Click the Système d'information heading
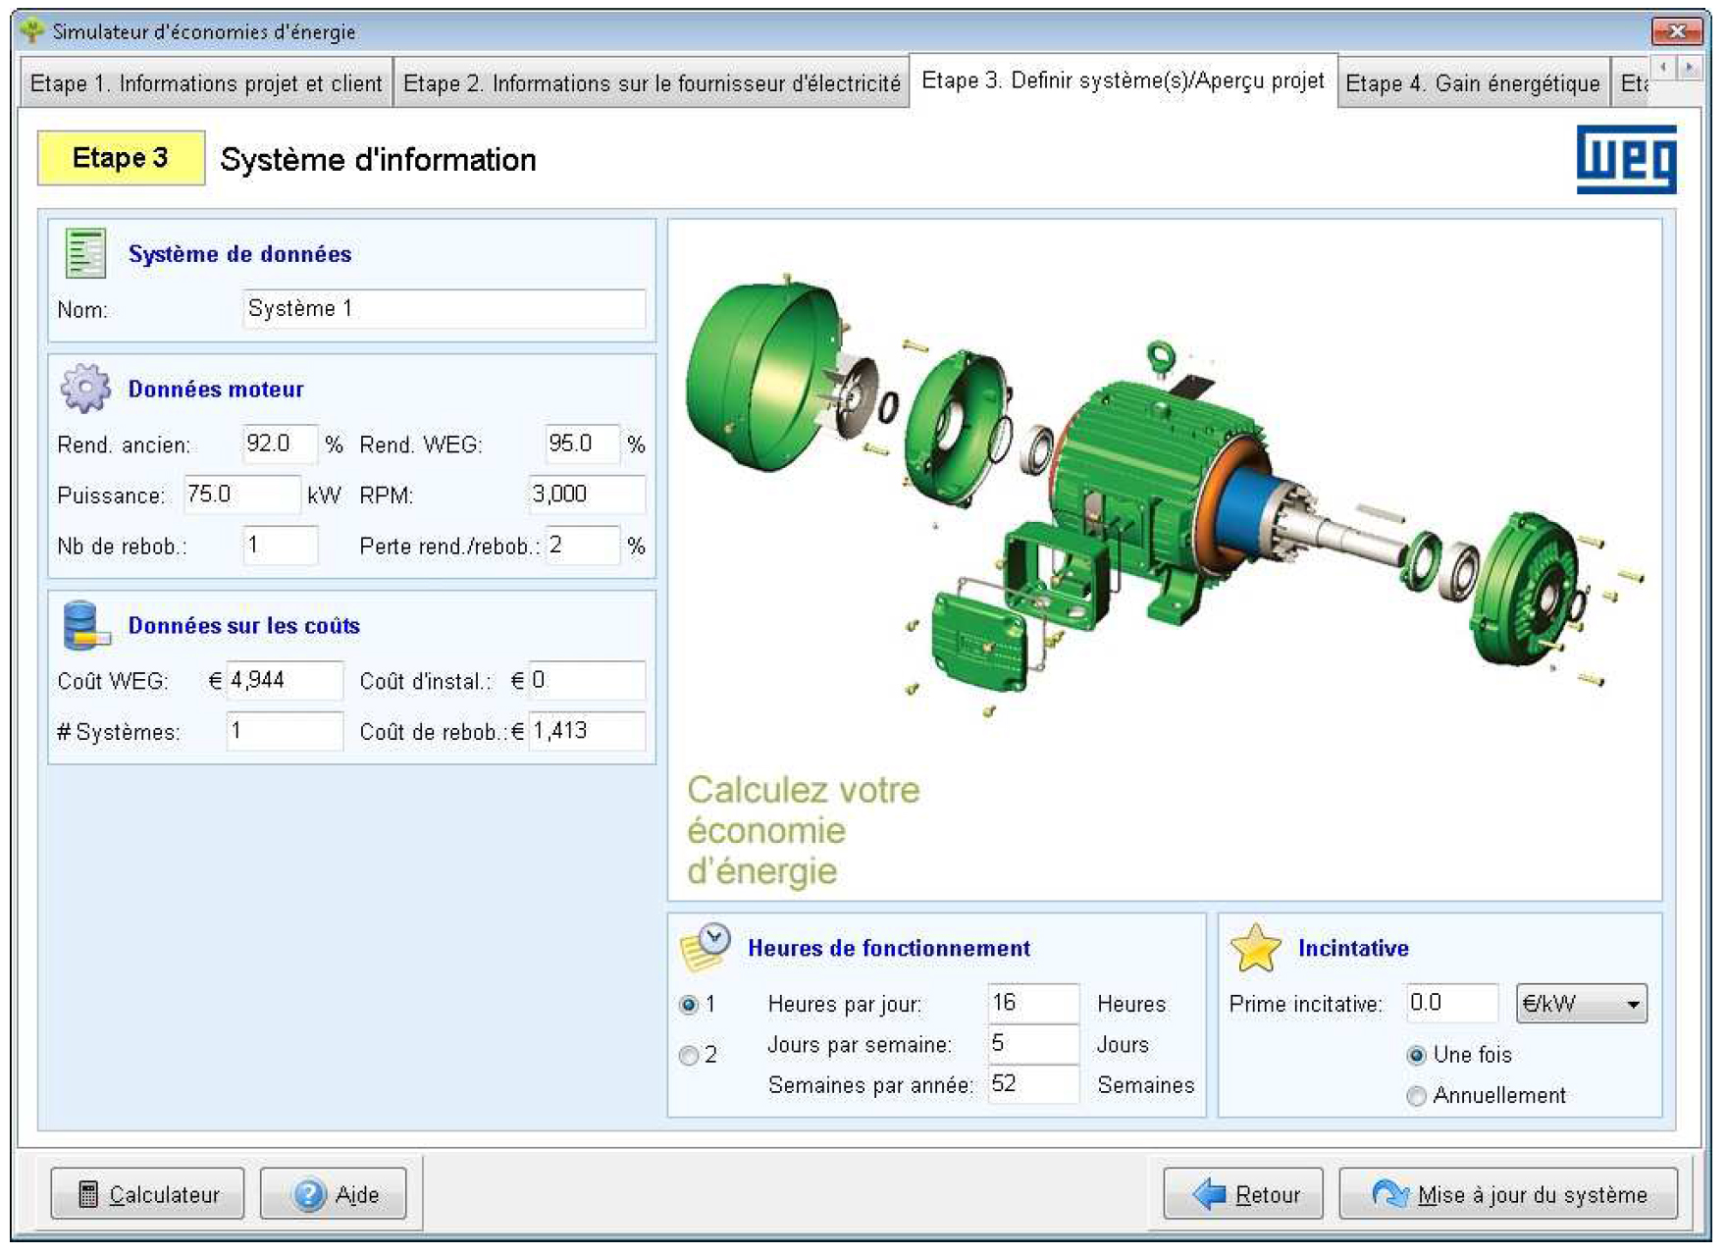This screenshot has width=1727, height=1253. [x=378, y=160]
